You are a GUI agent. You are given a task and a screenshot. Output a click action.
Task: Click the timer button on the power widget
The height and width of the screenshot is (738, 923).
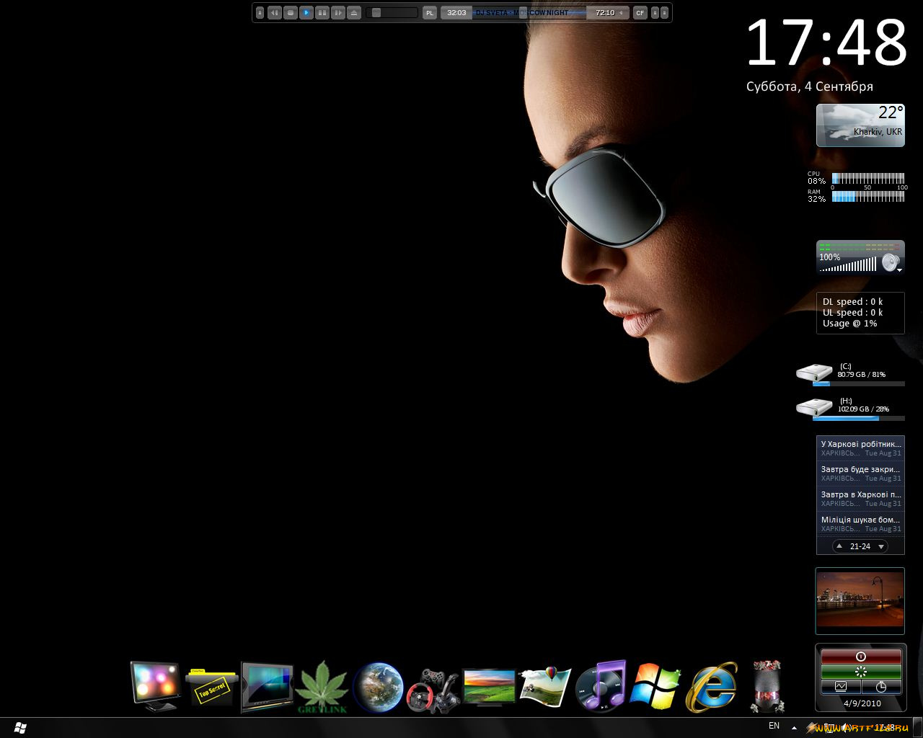[x=881, y=687]
